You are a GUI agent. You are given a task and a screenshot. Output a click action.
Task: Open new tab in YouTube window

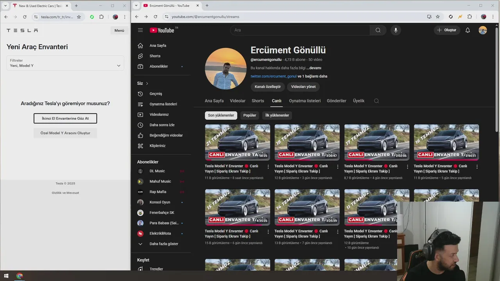tap(207, 5)
